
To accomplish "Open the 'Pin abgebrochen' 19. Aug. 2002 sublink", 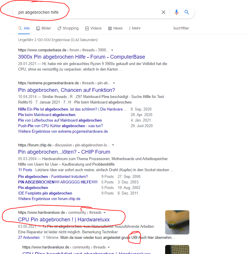I will coord(33,188).
